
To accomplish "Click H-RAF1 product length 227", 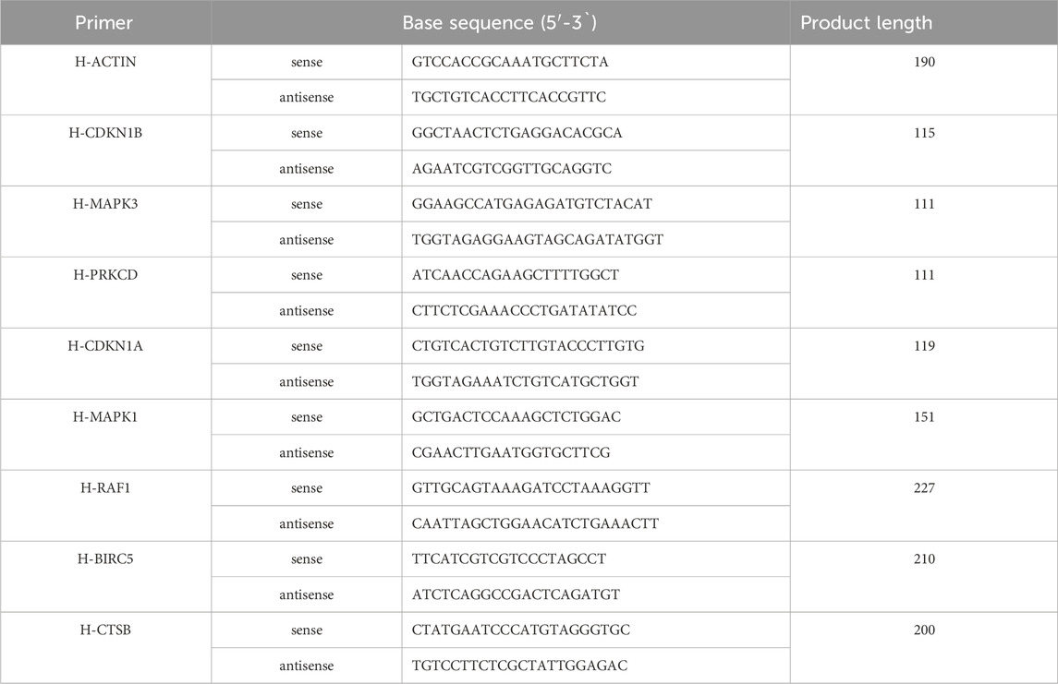I will [x=924, y=488].
